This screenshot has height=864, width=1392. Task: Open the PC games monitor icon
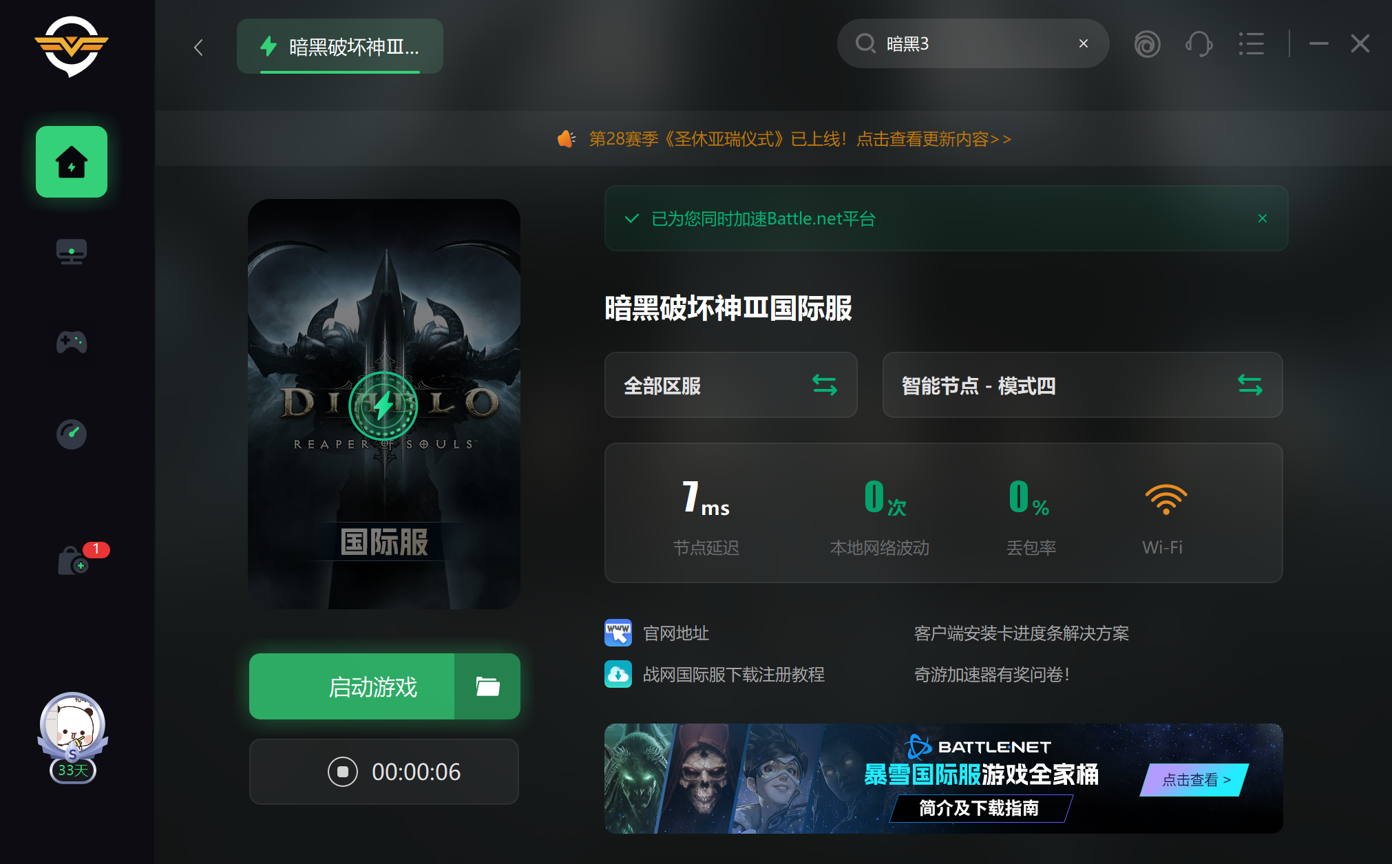[72, 252]
